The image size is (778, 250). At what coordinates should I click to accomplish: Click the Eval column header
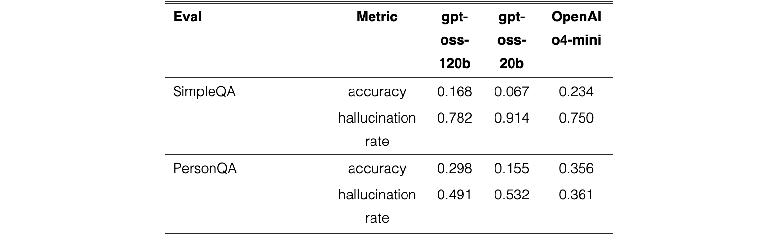[x=187, y=17]
